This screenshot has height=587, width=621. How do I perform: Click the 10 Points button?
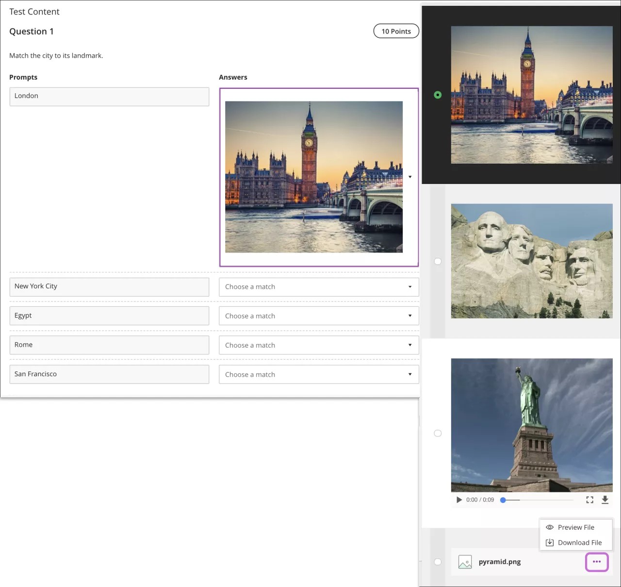(x=396, y=31)
